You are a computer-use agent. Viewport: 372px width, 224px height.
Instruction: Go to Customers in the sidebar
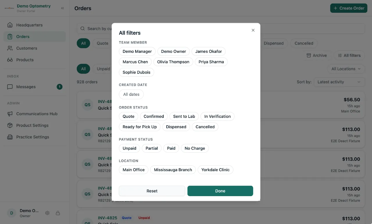[x=35, y=48]
